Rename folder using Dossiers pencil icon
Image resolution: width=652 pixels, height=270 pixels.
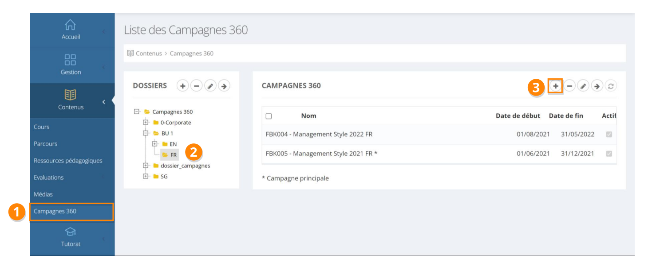coord(210,86)
